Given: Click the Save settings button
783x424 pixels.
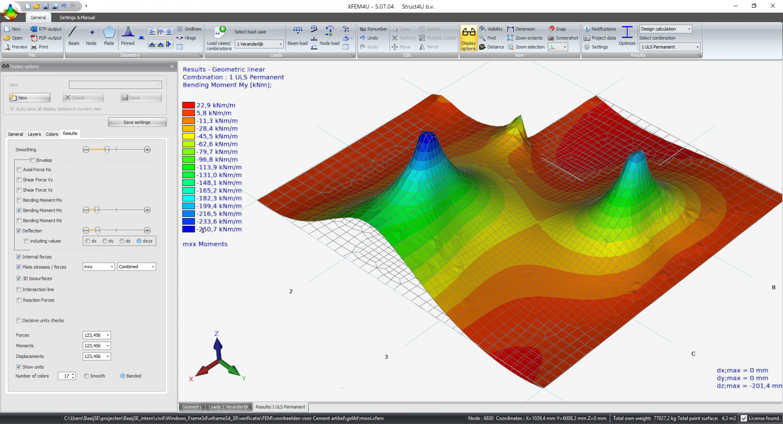Looking at the screenshot, I should click(137, 122).
